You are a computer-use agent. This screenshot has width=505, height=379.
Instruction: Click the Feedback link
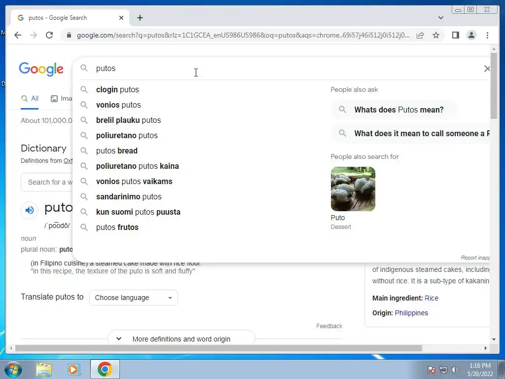tap(329, 326)
